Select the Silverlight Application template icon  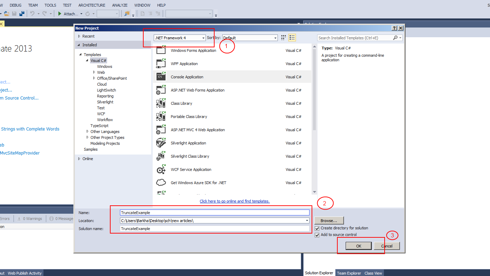[161, 143]
